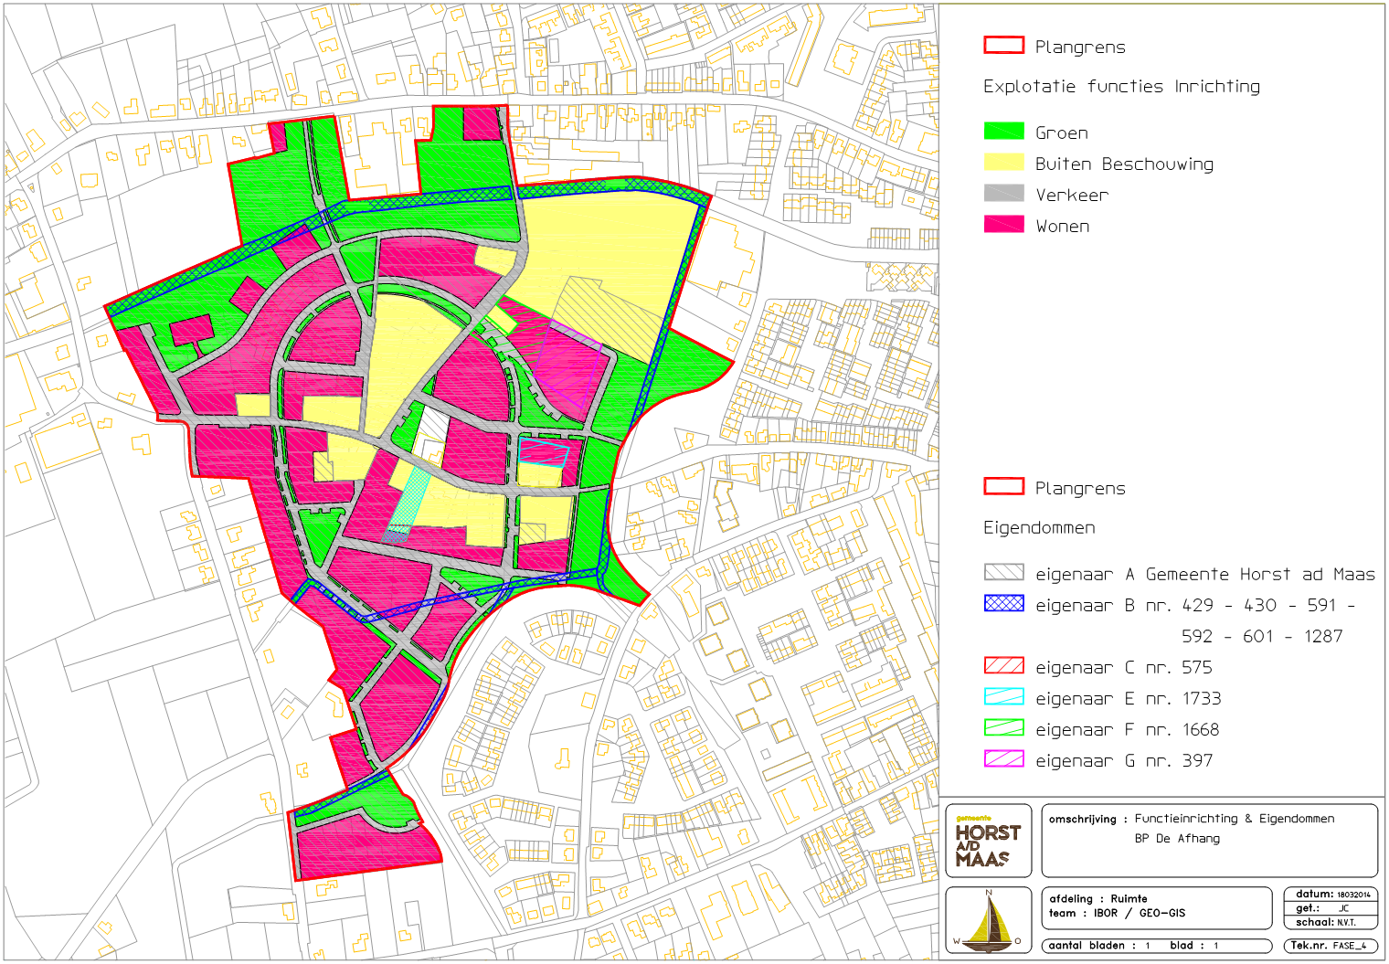Click the 'Verkeer' legend label
Viewport: 1389px width, 964px height.
point(1072,196)
